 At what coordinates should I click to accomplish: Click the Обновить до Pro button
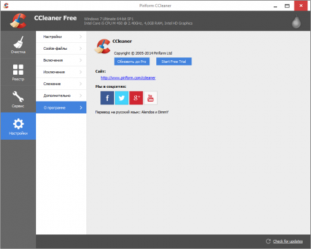click(132, 62)
